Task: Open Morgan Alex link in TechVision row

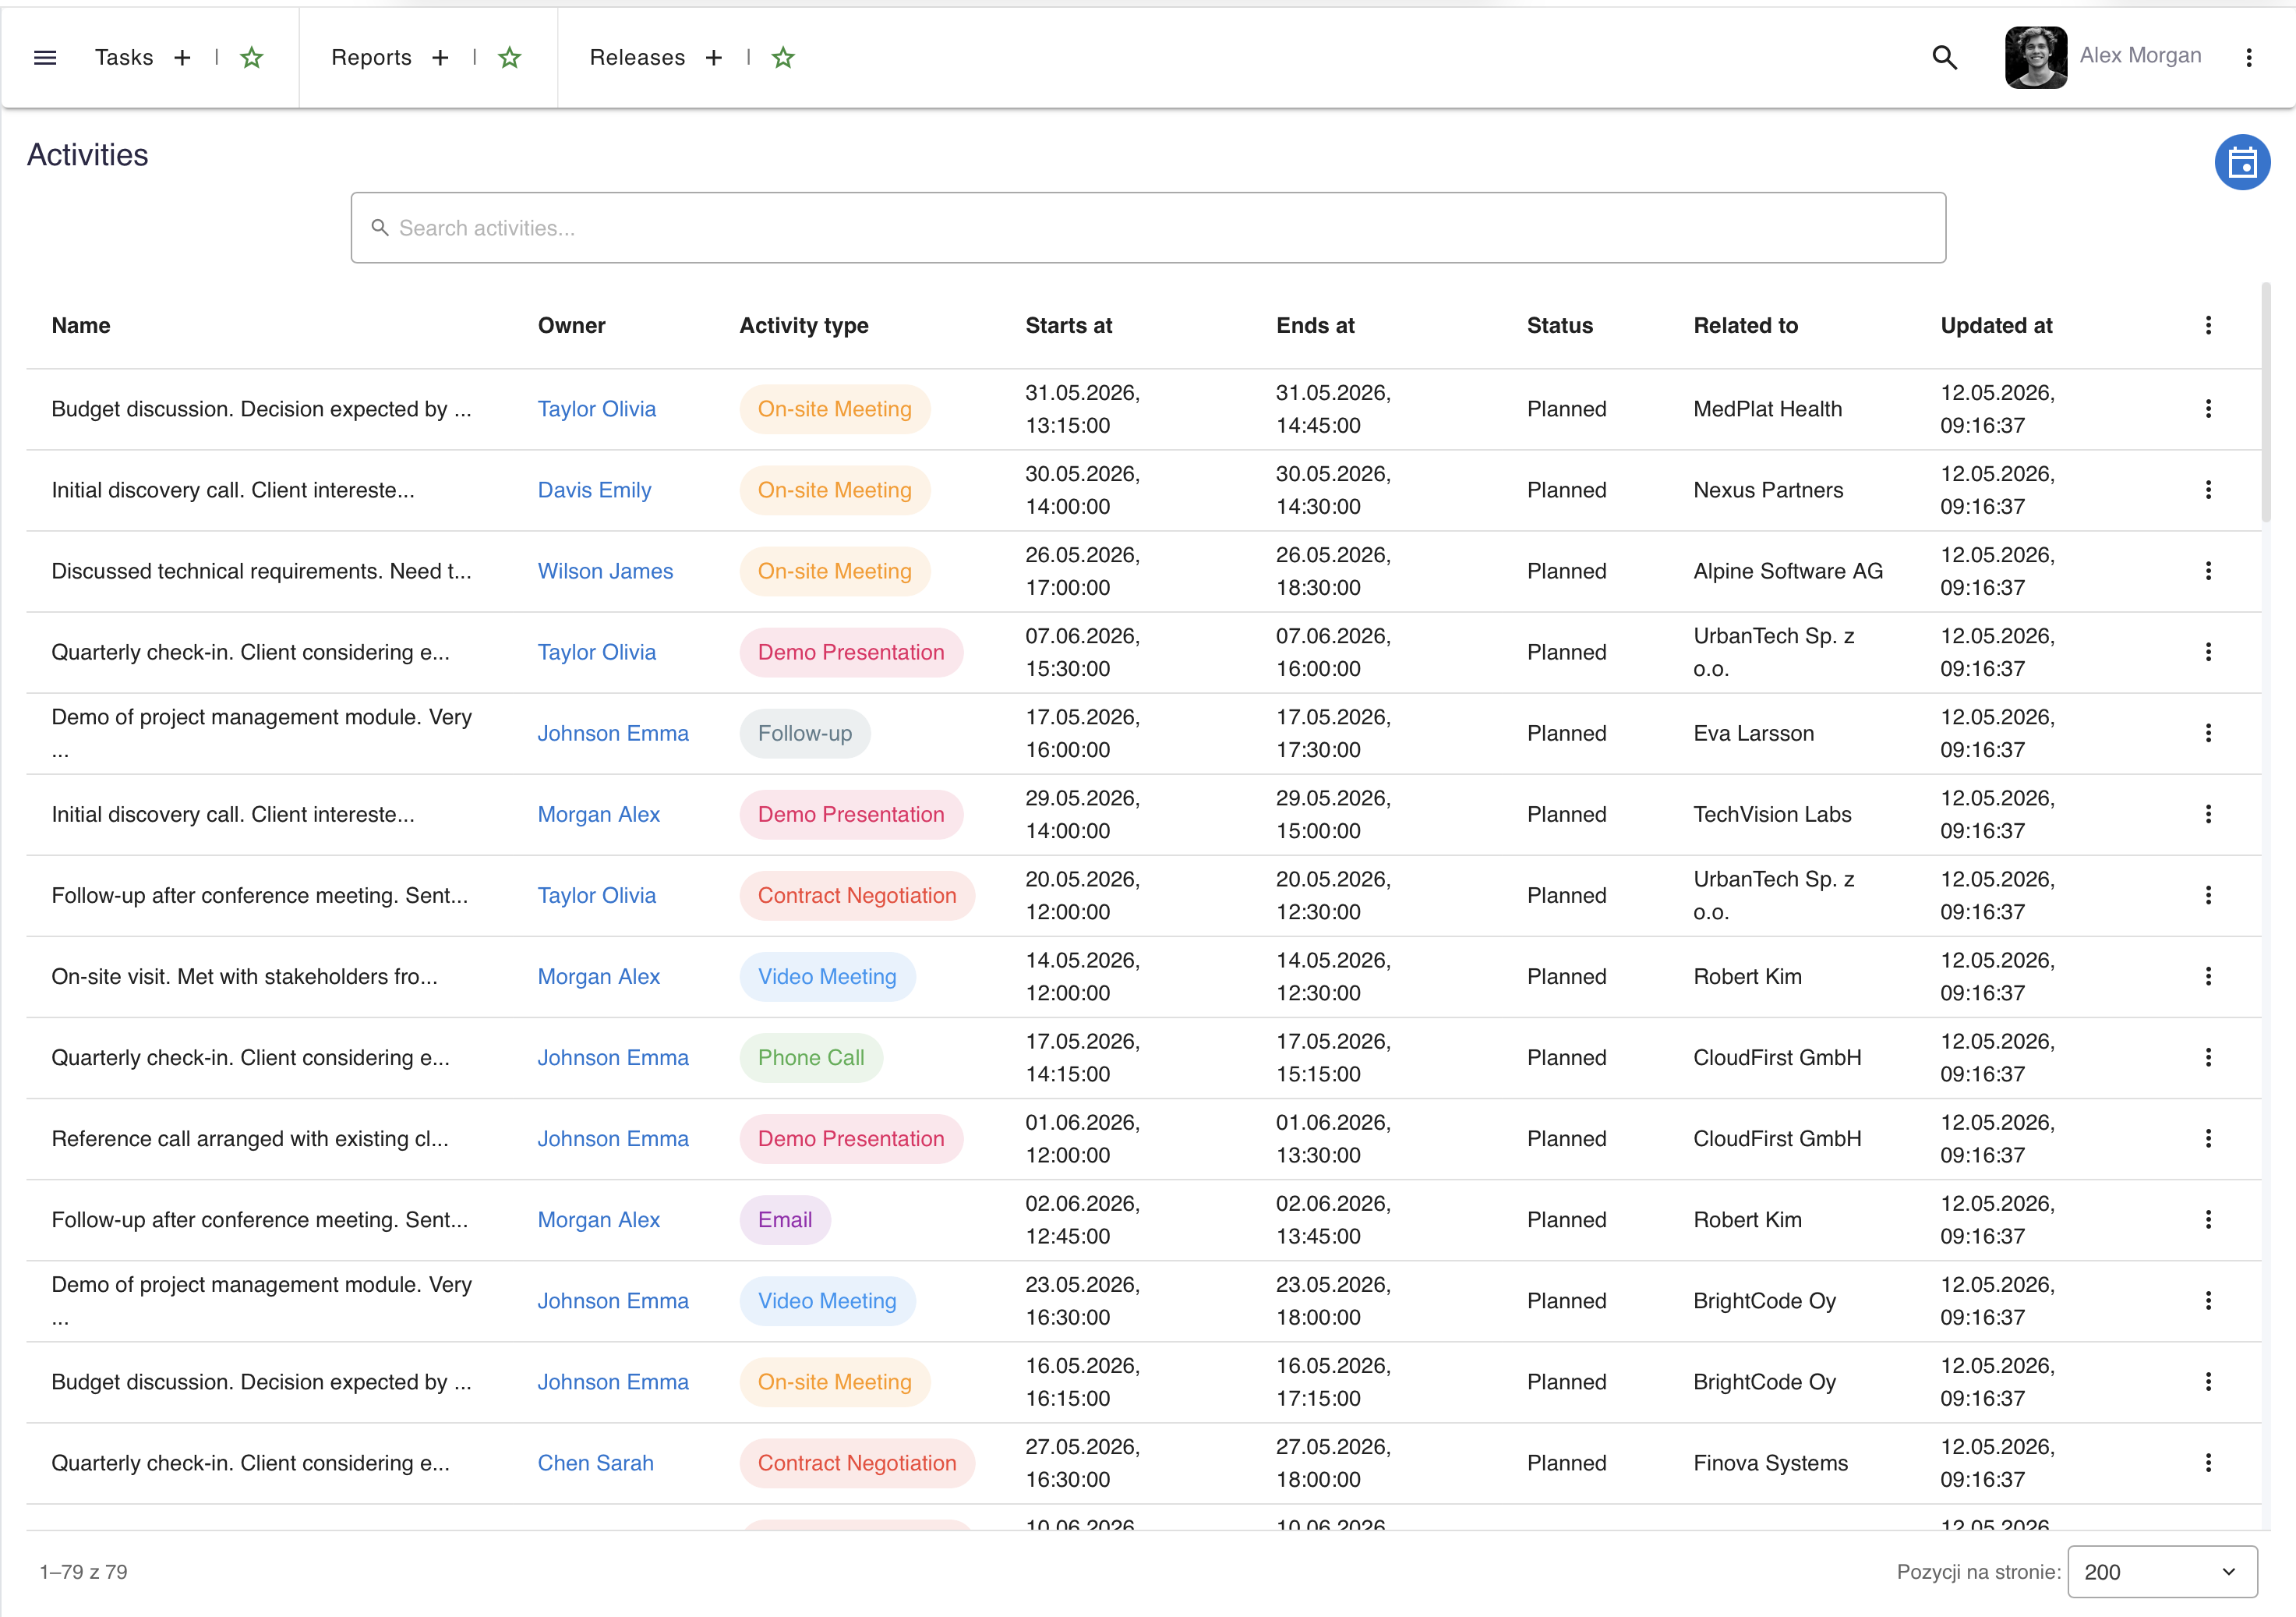Action: click(598, 813)
